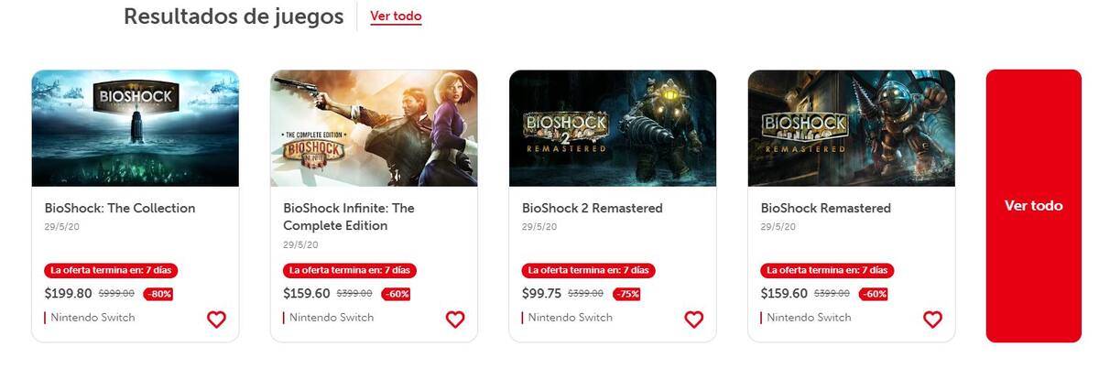Click heart icon on BioShock Remastered card
Screen dimensions: 1099x368
(x=932, y=319)
